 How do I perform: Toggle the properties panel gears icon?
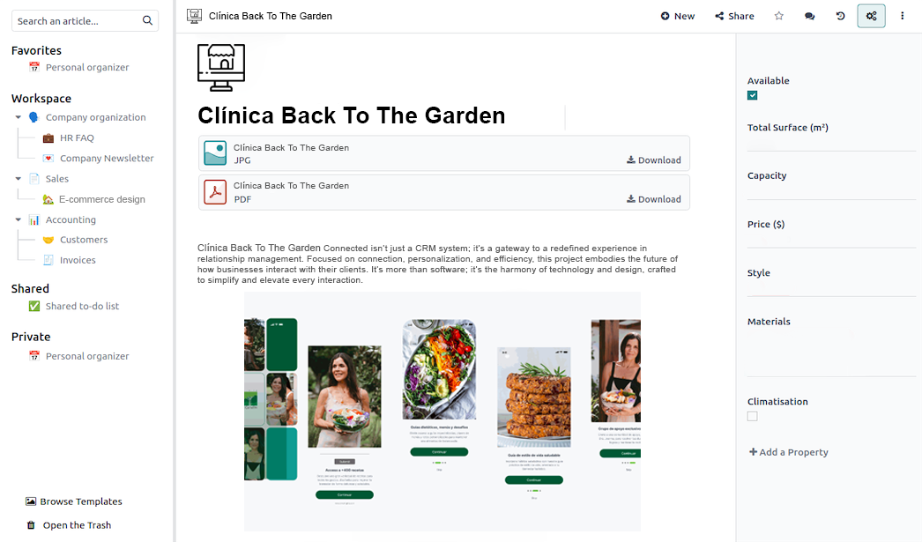point(872,16)
